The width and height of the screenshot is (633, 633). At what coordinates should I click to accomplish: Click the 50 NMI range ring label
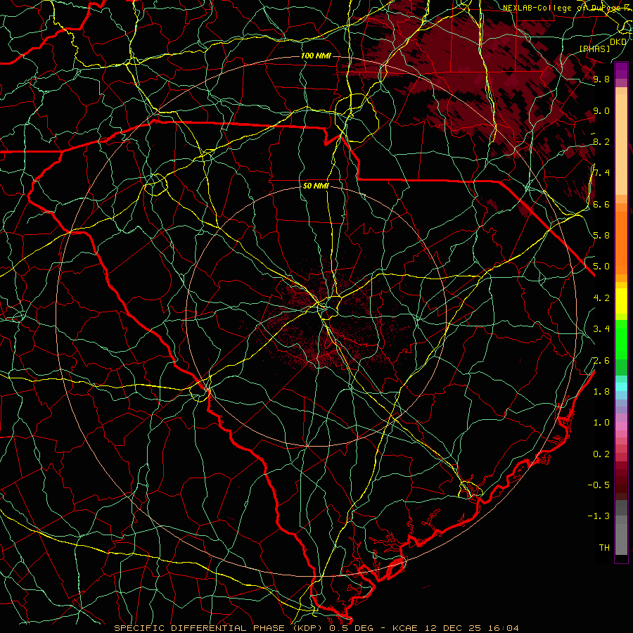[x=316, y=186]
